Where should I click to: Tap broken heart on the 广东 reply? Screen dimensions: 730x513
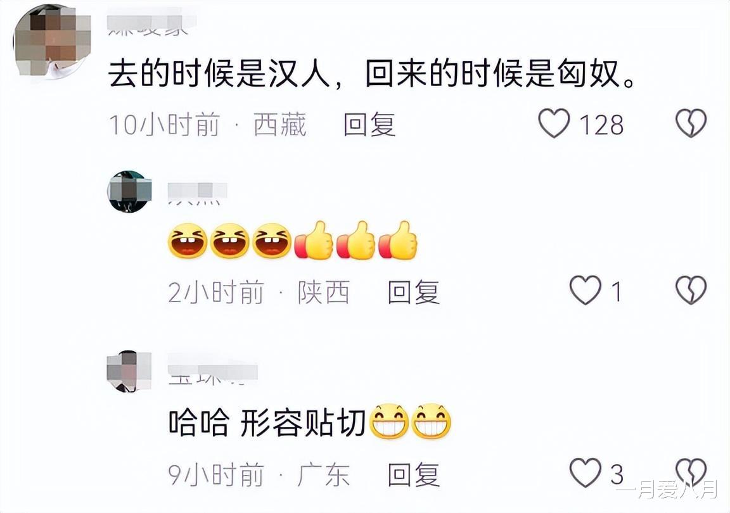click(691, 473)
